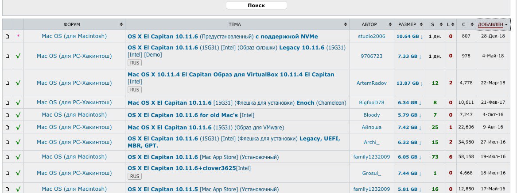Open Mac OS (для Macintosh) forum in Bloody row

74,115
